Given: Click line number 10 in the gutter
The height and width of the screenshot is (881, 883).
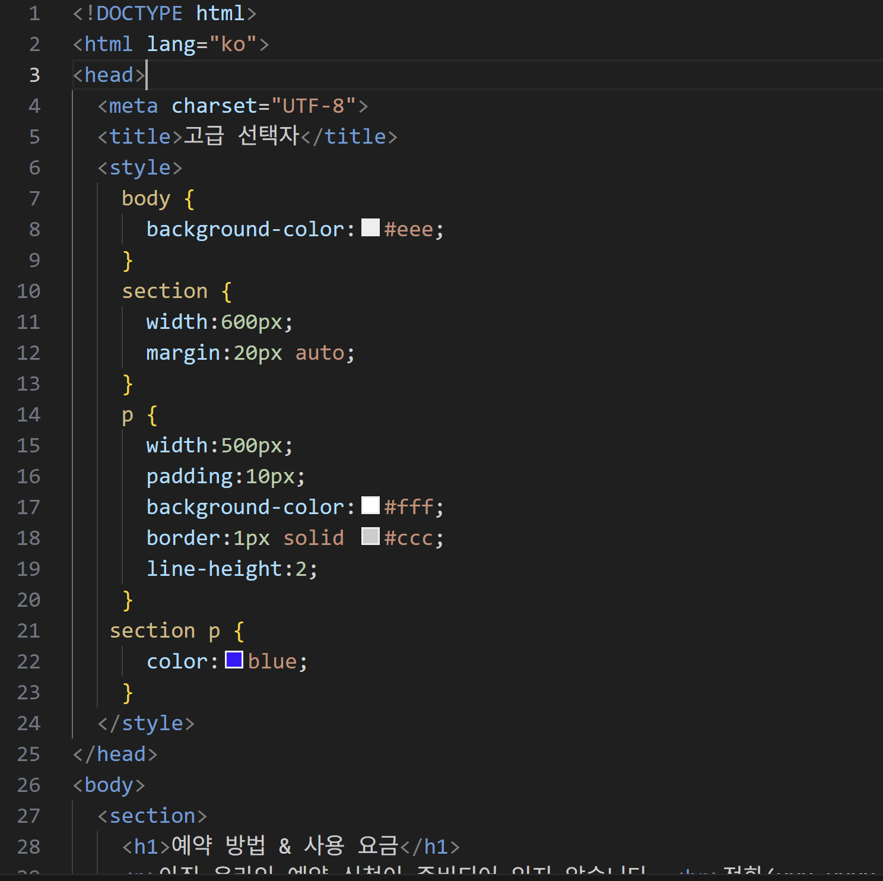Looking at the screenshot, I should (x=28, y=291).
